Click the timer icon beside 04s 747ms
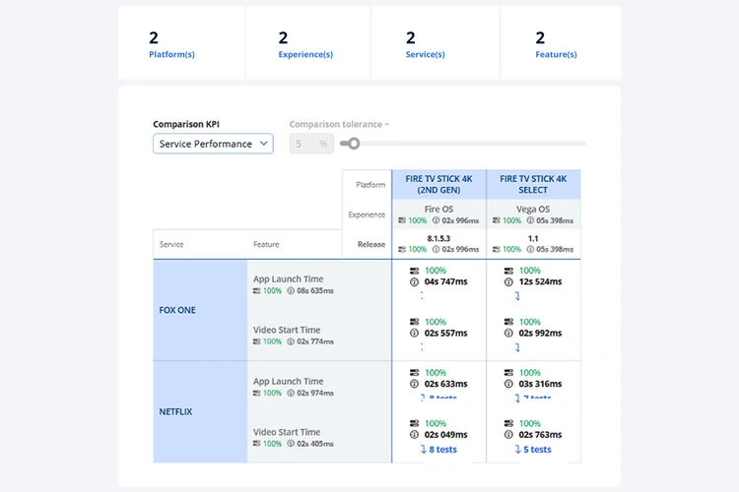The width and height of the screenshot is (739, 492). (x=415, y=282)
